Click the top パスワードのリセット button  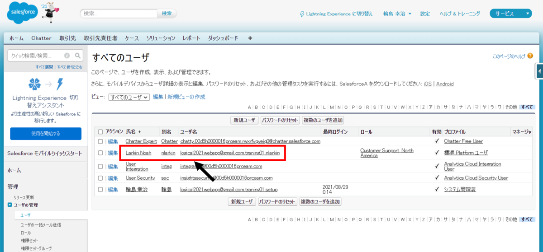point(280,120)
